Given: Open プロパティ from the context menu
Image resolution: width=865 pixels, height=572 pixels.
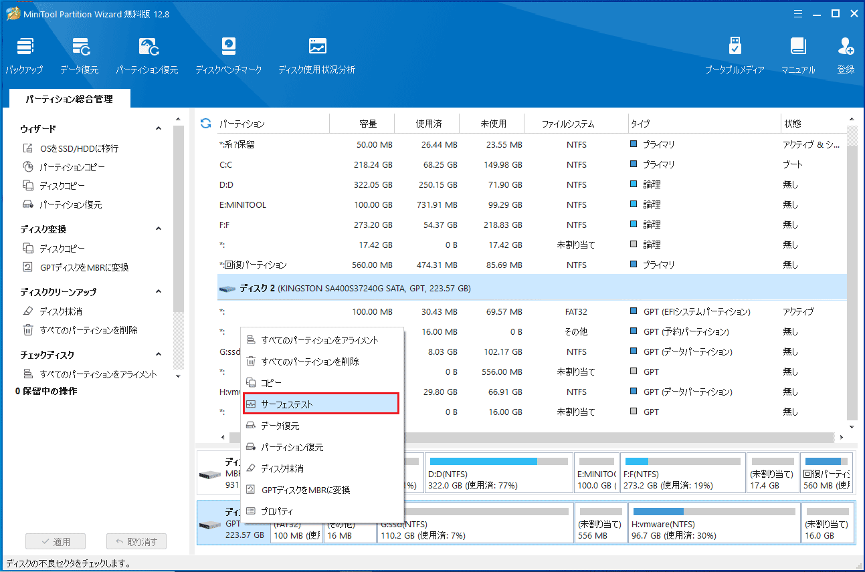Looking at the screenshot, I should pos(322,511).
